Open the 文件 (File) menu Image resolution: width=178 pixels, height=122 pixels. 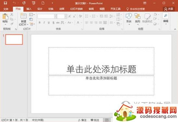coord(6,9)
